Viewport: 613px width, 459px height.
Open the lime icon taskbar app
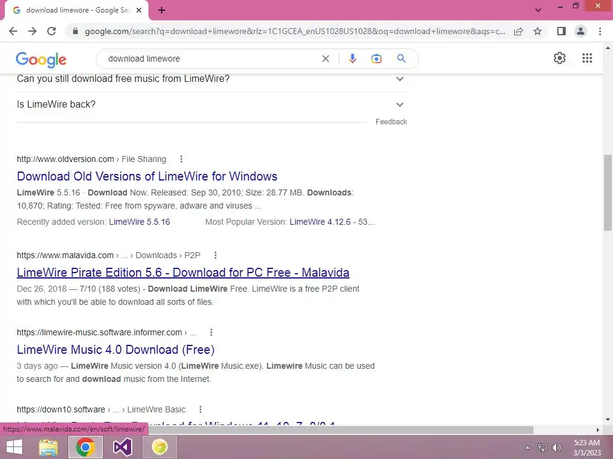coord(159,447)
